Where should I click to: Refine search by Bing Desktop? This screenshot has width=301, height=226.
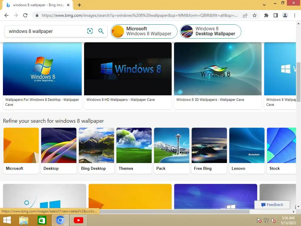(96, 151)
